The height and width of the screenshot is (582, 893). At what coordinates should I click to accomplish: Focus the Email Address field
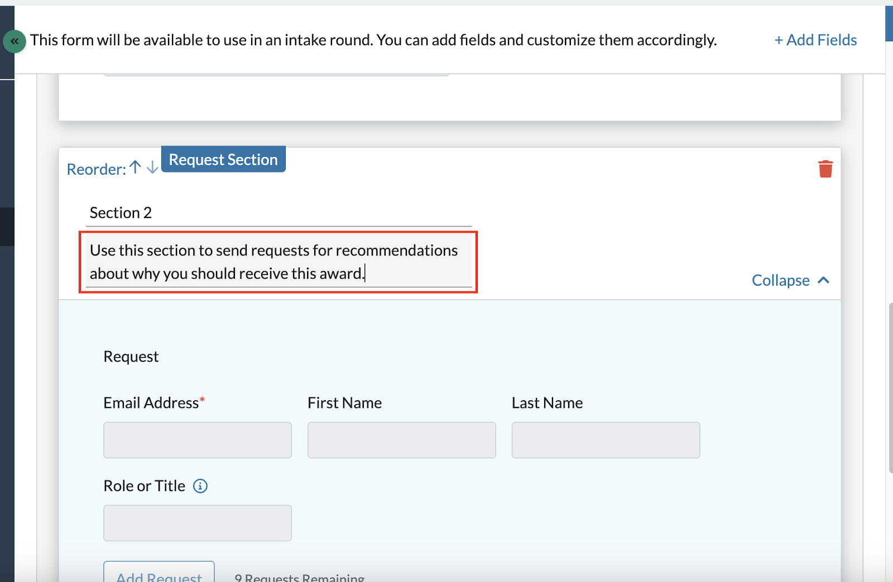click(197, 440)
